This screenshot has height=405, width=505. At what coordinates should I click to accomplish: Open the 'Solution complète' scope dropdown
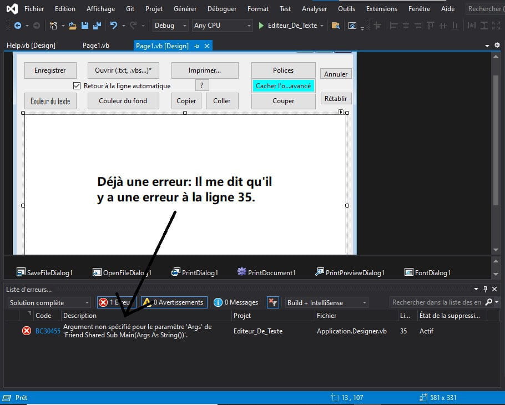(x=49, y=302)
